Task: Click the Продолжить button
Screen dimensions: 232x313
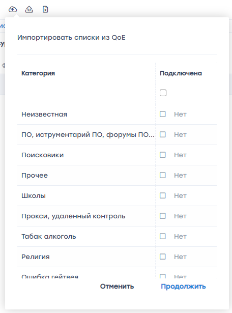Action: click(x=183, y=286)
